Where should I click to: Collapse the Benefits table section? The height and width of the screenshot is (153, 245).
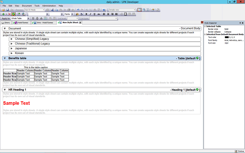click(x=5, y=58)
